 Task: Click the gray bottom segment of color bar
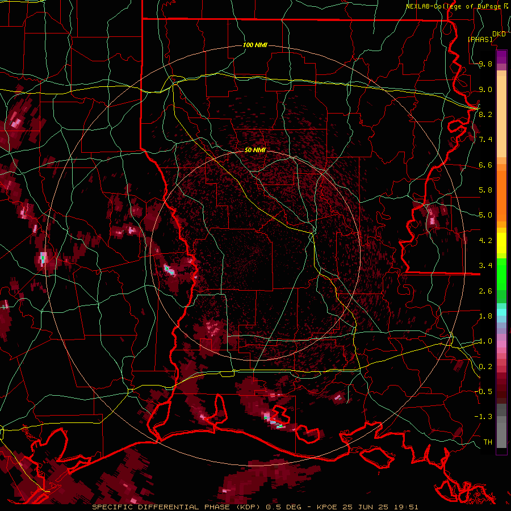click(501, 433)
